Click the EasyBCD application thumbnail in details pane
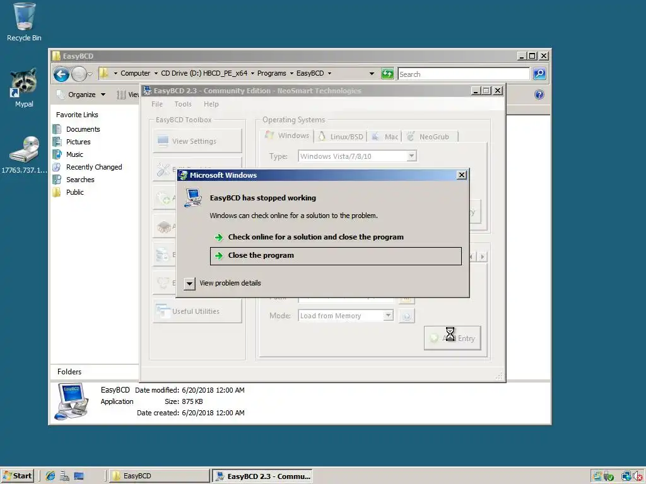Image resolution: width=646 pixels, height=484 pixels. [72, 401]
